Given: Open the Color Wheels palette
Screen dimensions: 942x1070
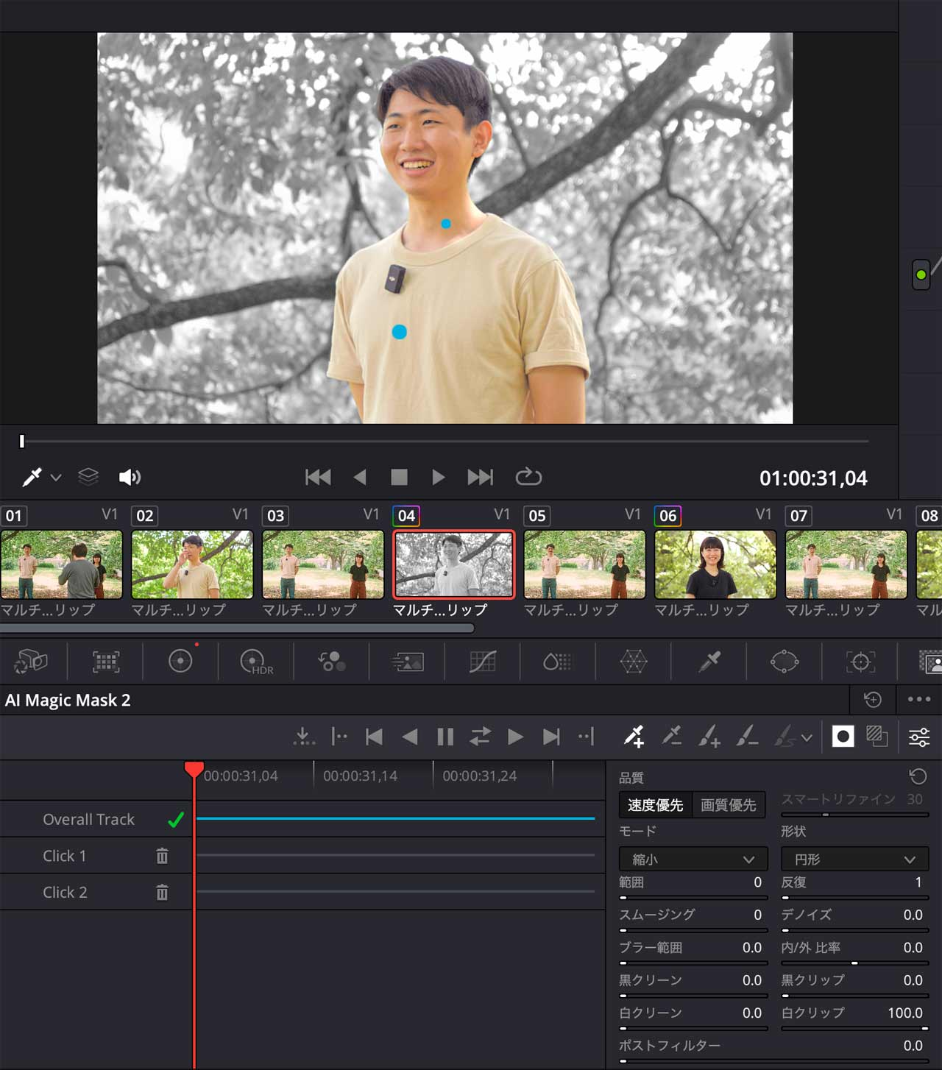Looking at the screenshot, I should click(180, 661).
